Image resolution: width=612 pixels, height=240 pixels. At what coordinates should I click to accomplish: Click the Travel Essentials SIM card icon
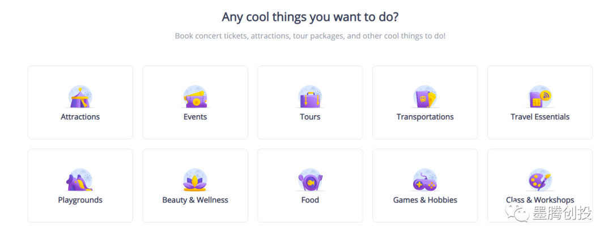540,97
